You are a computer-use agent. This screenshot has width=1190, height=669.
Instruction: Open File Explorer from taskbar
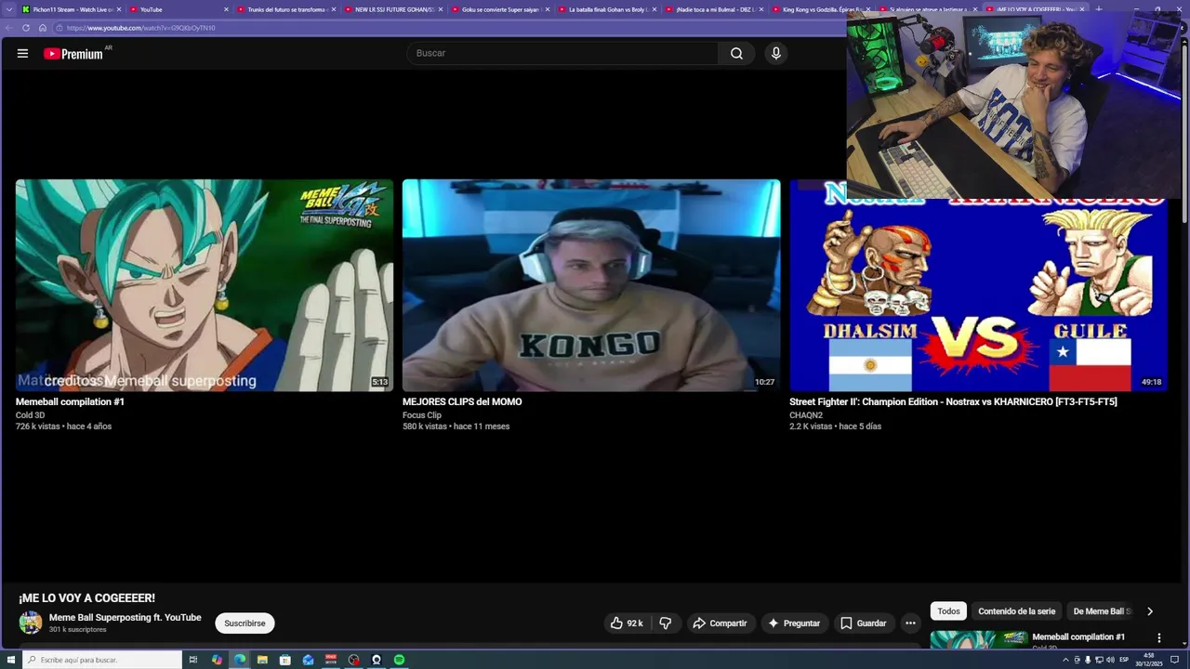point(263,660)
